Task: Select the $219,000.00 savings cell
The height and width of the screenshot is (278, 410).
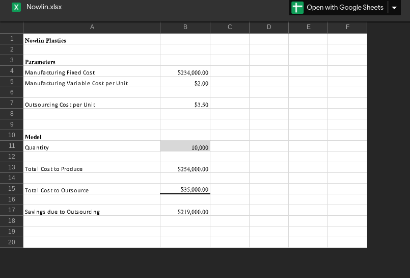Action: tap(185, 211)
